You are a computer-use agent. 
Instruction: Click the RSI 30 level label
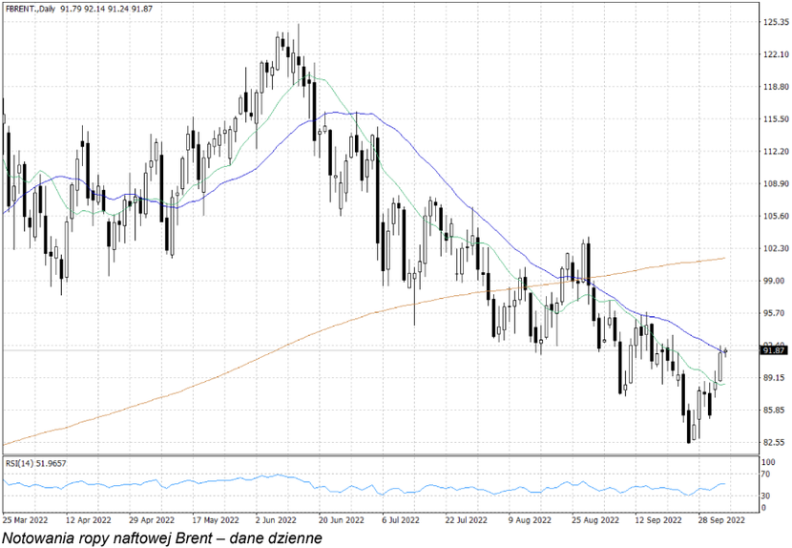click(x=766, y=496)
